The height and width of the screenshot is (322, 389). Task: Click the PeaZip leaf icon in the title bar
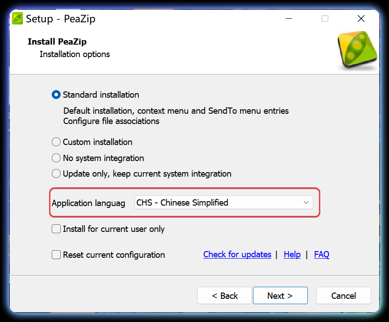17,18
